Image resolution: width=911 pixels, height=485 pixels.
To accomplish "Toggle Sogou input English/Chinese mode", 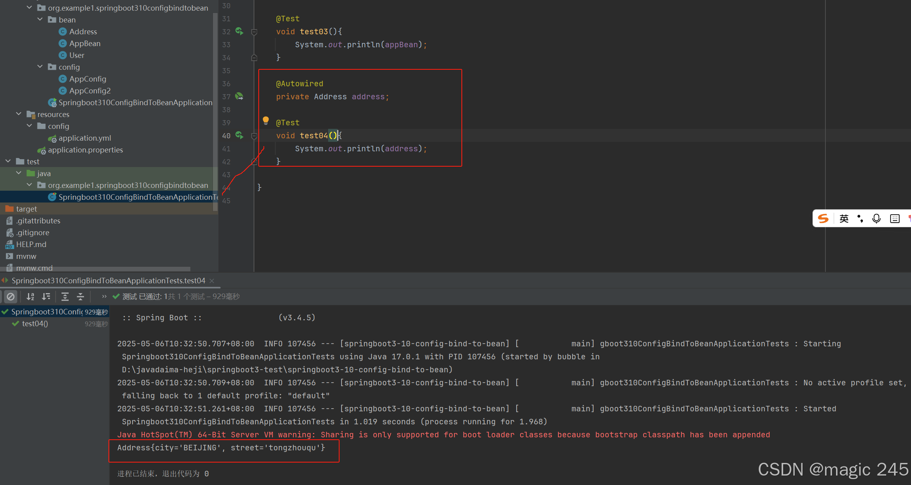I will [844, 219].
